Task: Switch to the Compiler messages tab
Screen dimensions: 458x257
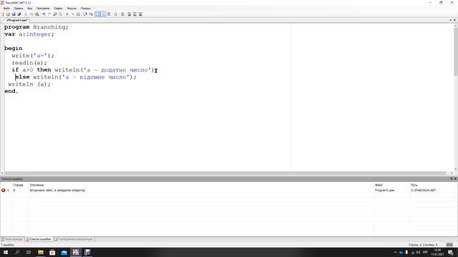Action: click(74, 239)
